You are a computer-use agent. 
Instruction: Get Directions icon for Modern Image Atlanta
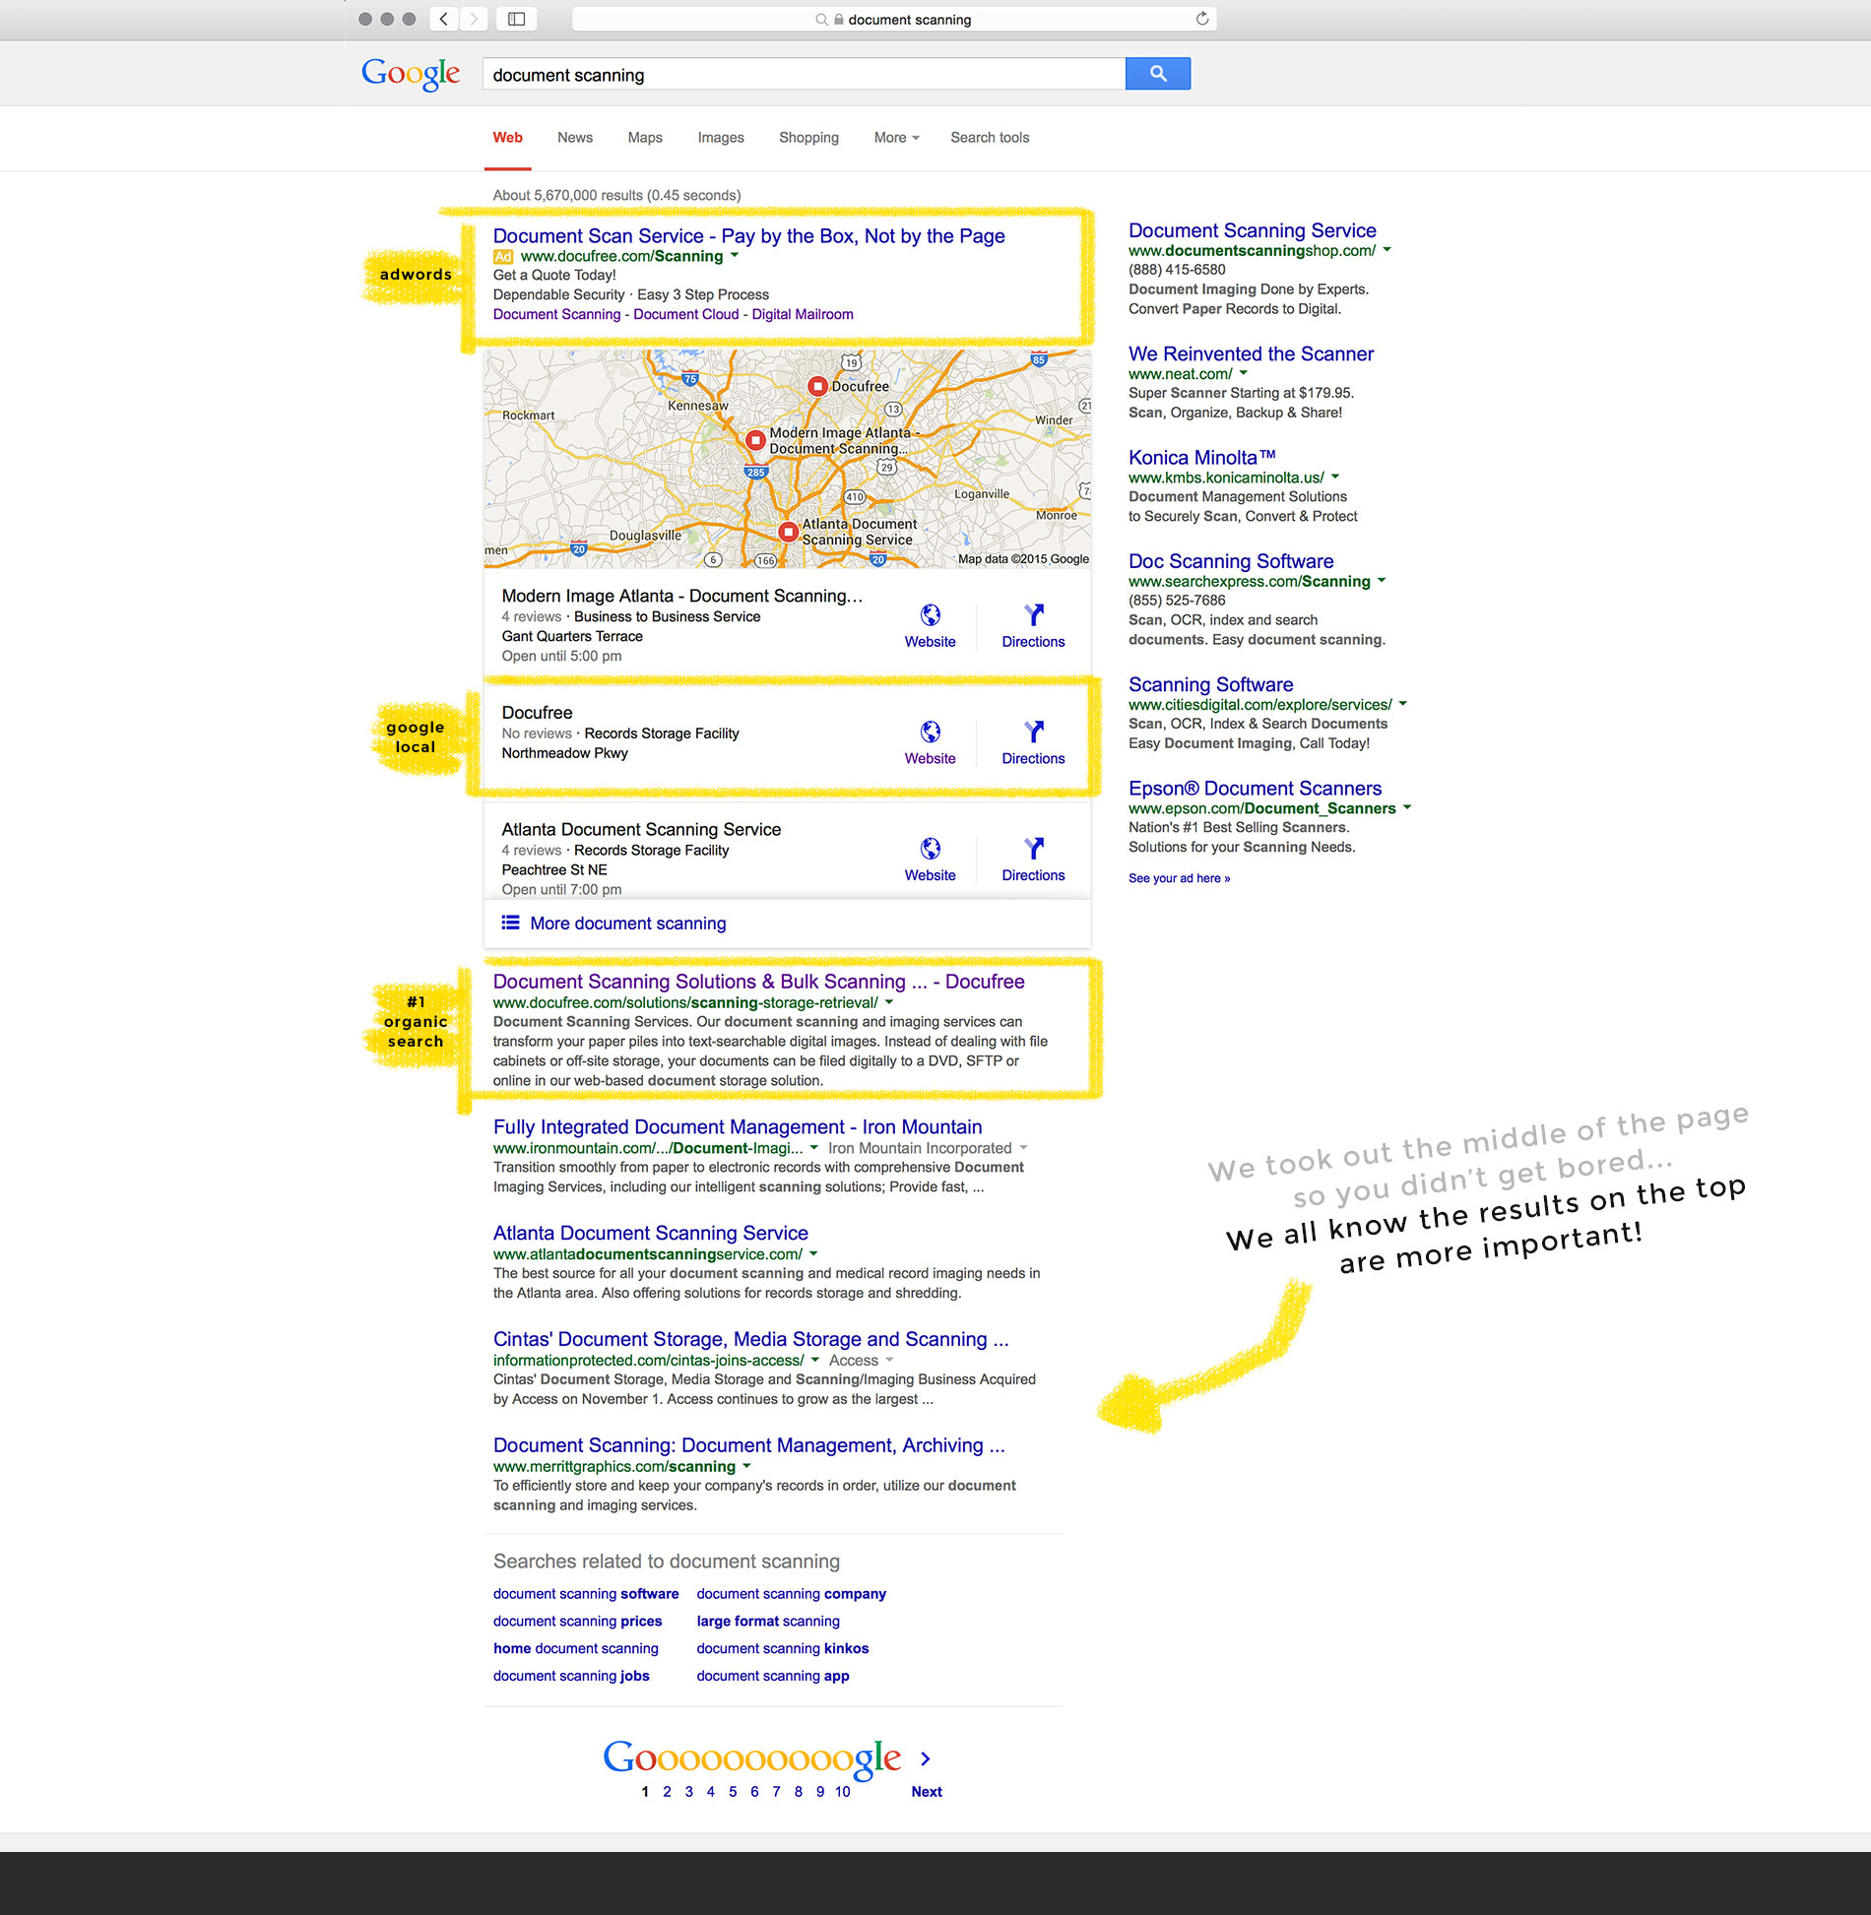(1034, 615)
